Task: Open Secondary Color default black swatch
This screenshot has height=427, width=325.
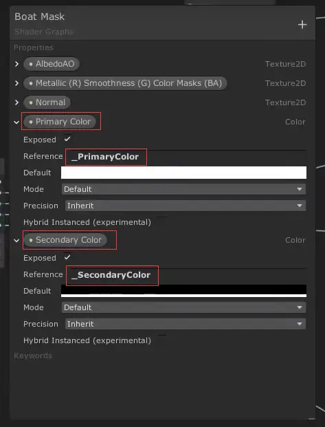Action: (x=183, y=291)
